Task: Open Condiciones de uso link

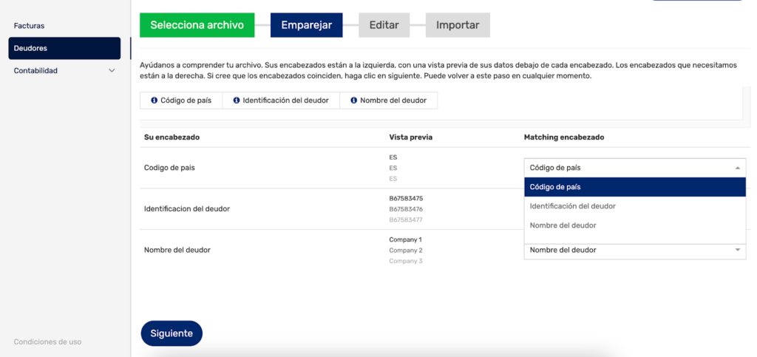Action: (47, 341)
